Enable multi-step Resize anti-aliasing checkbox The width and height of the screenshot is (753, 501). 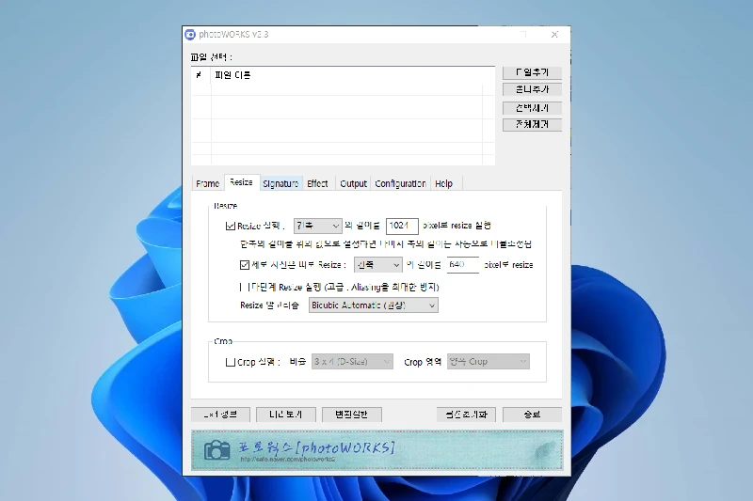pyautogui.click(x=242, y=286)
